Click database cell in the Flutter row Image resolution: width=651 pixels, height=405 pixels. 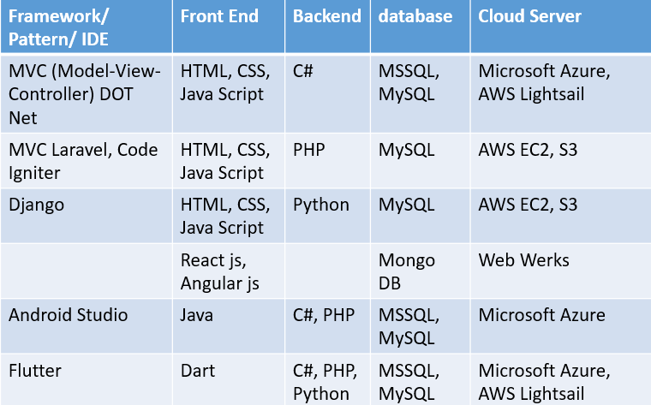[421, 379]
